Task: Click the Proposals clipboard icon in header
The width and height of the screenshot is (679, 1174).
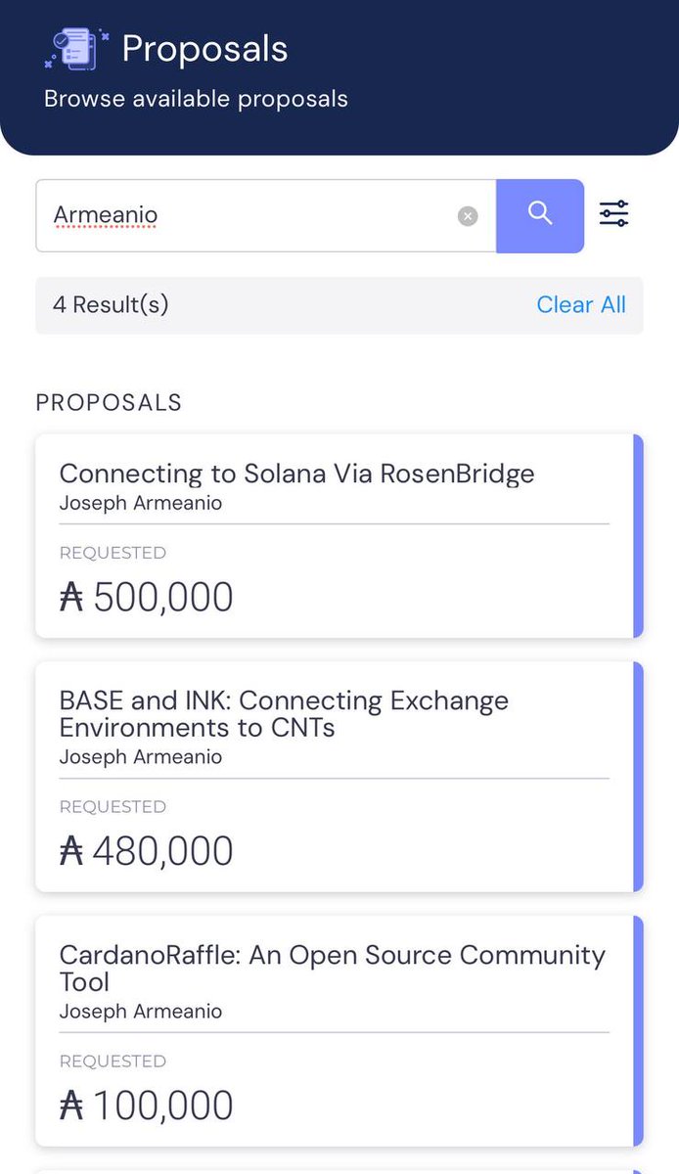Action: [x=76, y=49]
